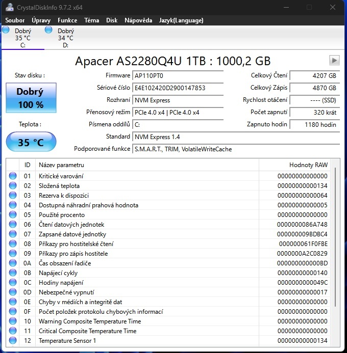The height and width of the screenshot is (353, 347).
Task: Click the status orb for disk D:
Action: 48,30
